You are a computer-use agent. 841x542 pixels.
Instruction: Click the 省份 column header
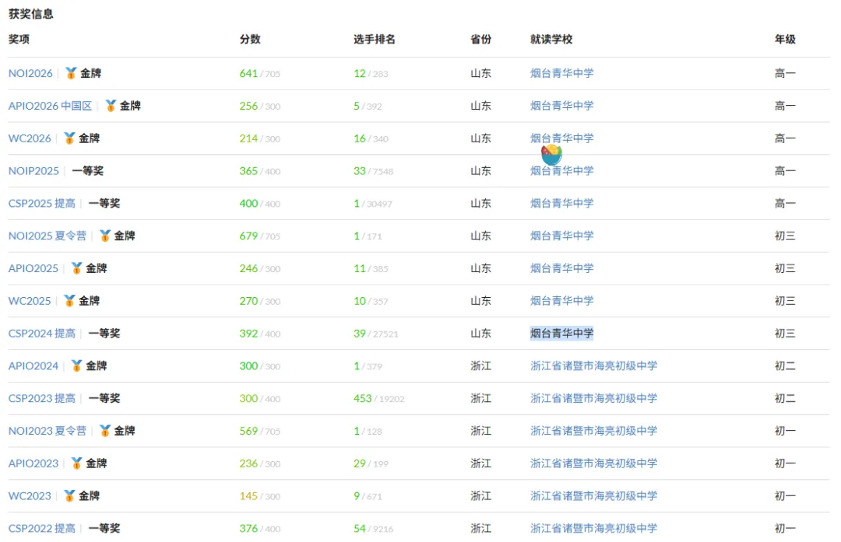point(480,39)
